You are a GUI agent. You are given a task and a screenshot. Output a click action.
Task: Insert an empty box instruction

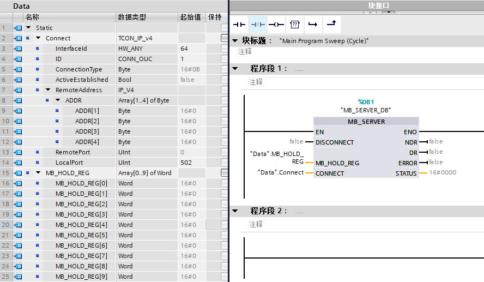click(x=295, y=25)
